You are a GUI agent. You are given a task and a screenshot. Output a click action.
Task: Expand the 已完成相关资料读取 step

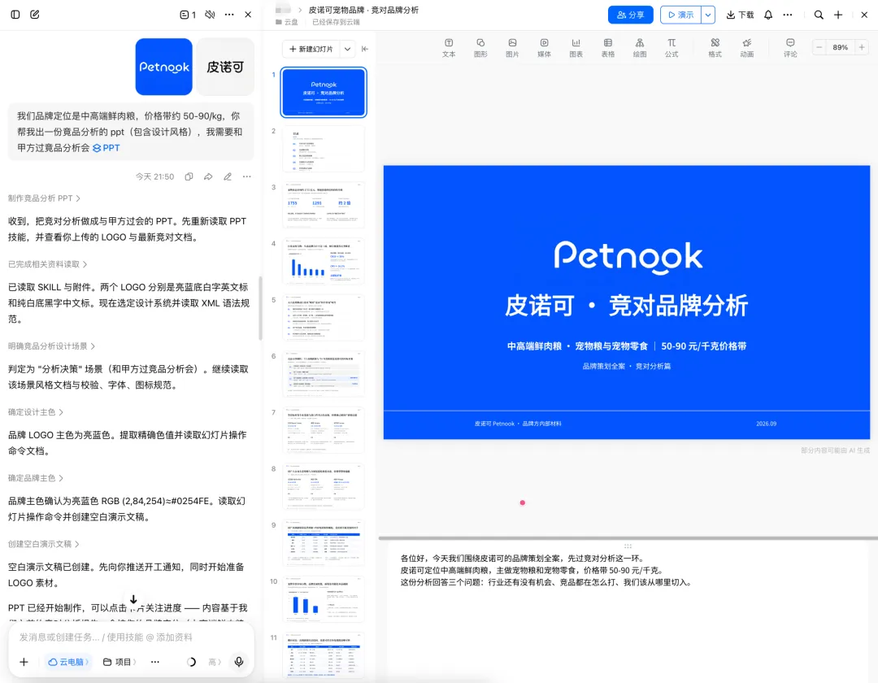pyautogui.click(x=48, y=264)
